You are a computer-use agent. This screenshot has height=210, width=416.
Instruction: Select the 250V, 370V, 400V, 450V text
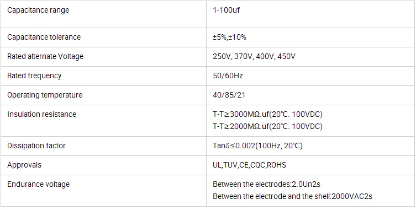coord(254,57)
